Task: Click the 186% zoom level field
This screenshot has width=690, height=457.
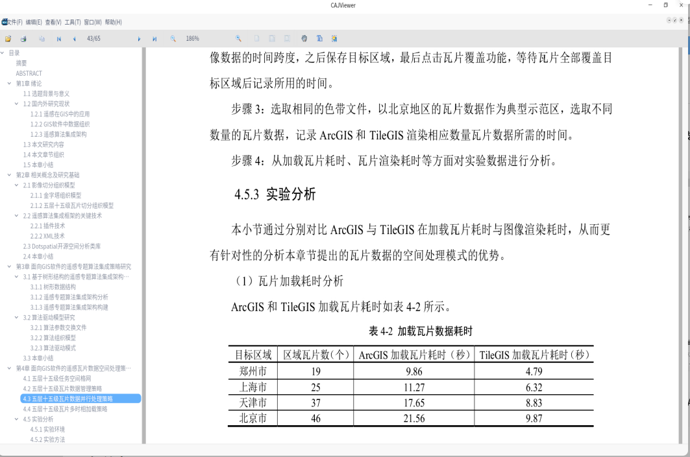Action: pyautogui.click(x=192, y=39)
